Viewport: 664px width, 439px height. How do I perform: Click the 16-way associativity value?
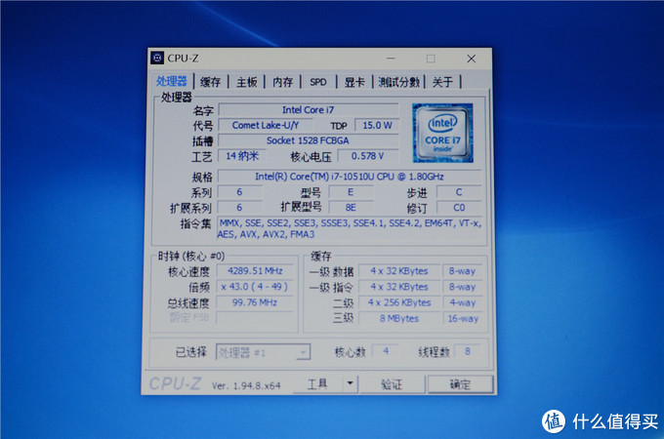point(463,318)
